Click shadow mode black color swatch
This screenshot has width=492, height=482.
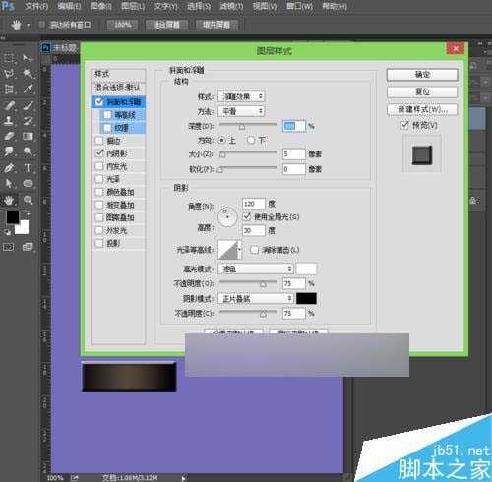[306, 298]
